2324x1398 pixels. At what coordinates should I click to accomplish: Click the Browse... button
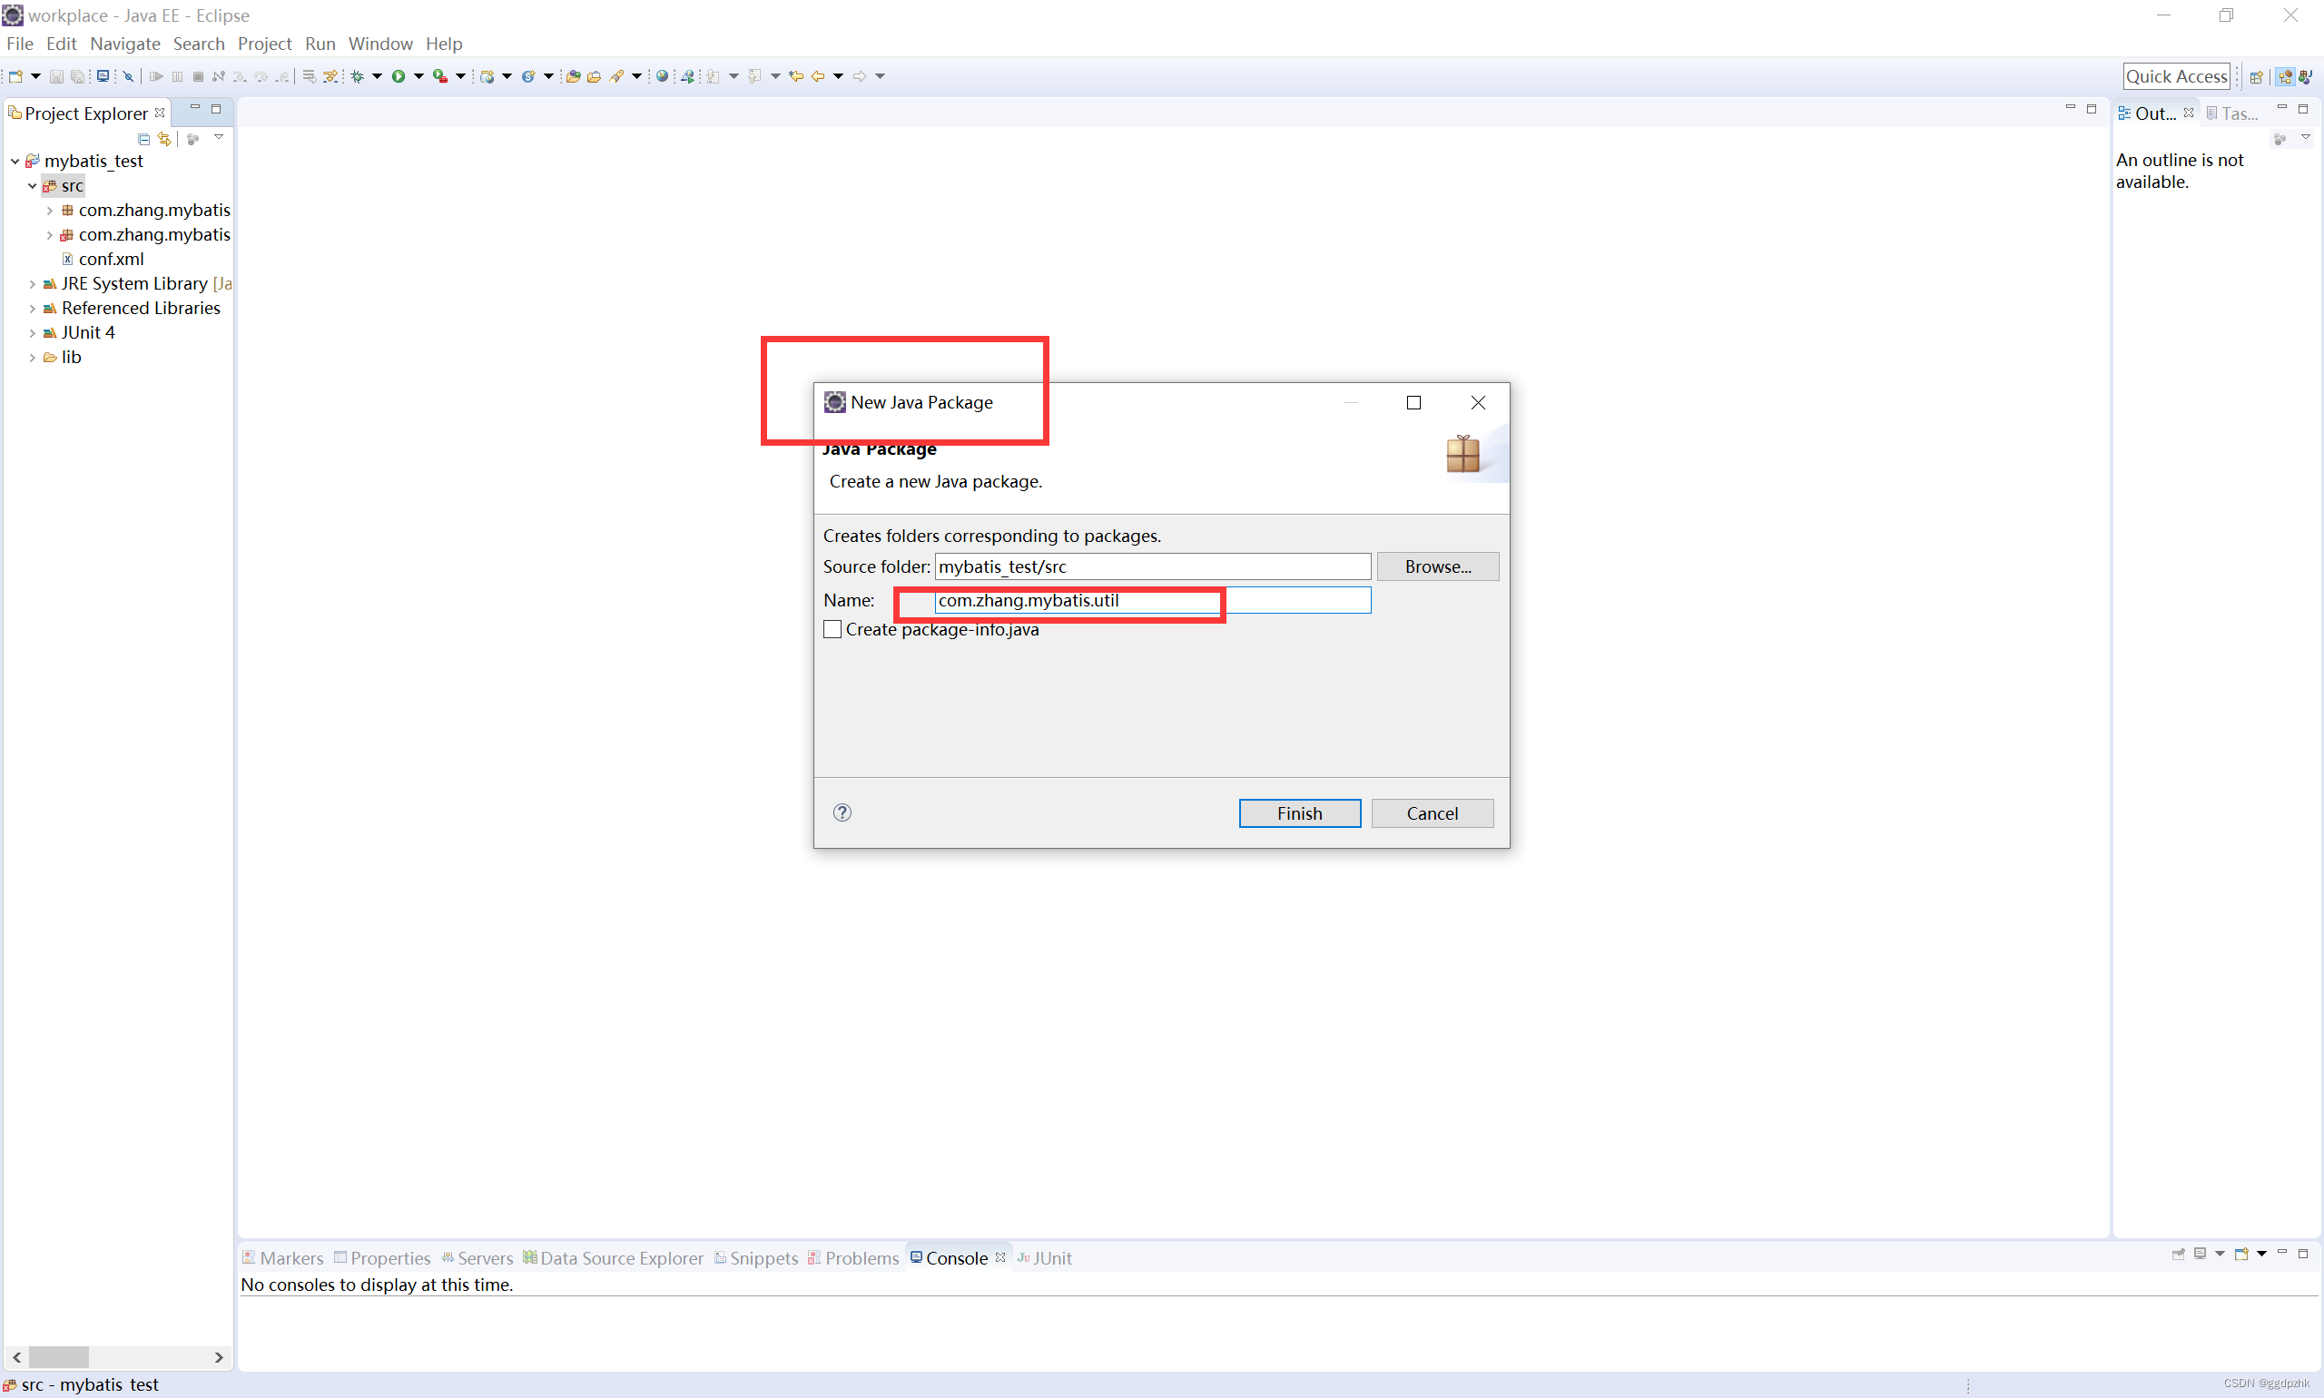tap(1438, 566)
